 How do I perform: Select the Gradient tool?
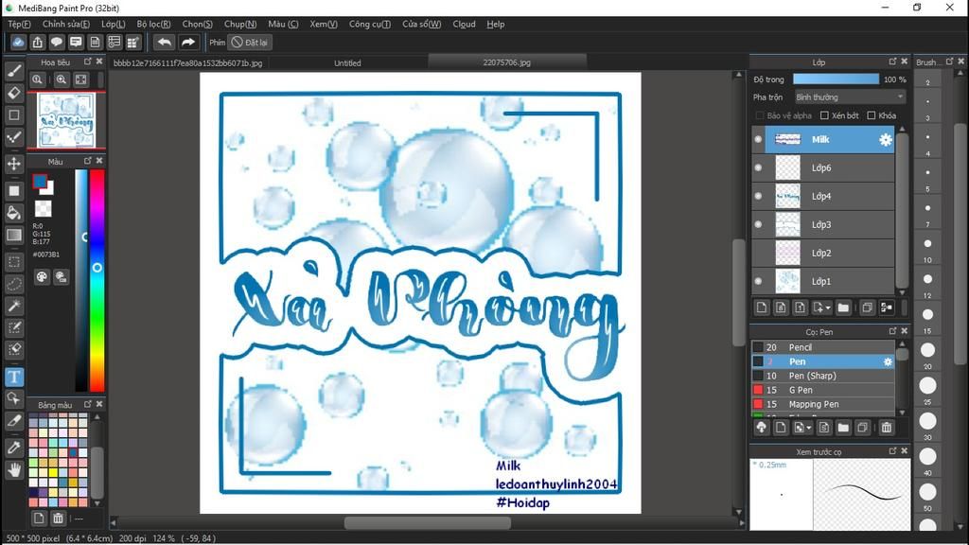pyautogui.click(x=14, y=235)
